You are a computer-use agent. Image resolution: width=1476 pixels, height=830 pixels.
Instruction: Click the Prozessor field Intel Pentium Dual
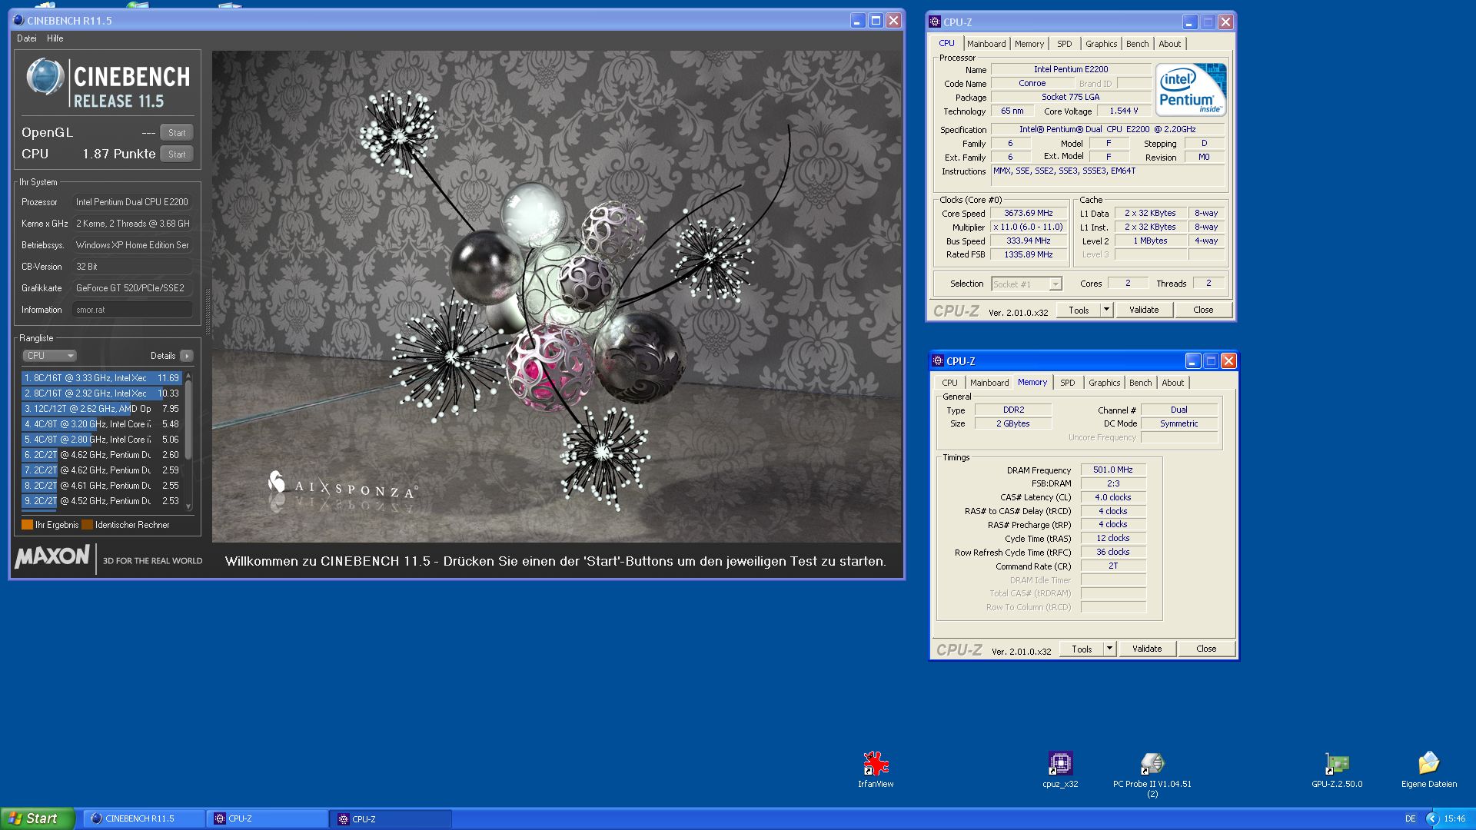[x=132, y=202]
